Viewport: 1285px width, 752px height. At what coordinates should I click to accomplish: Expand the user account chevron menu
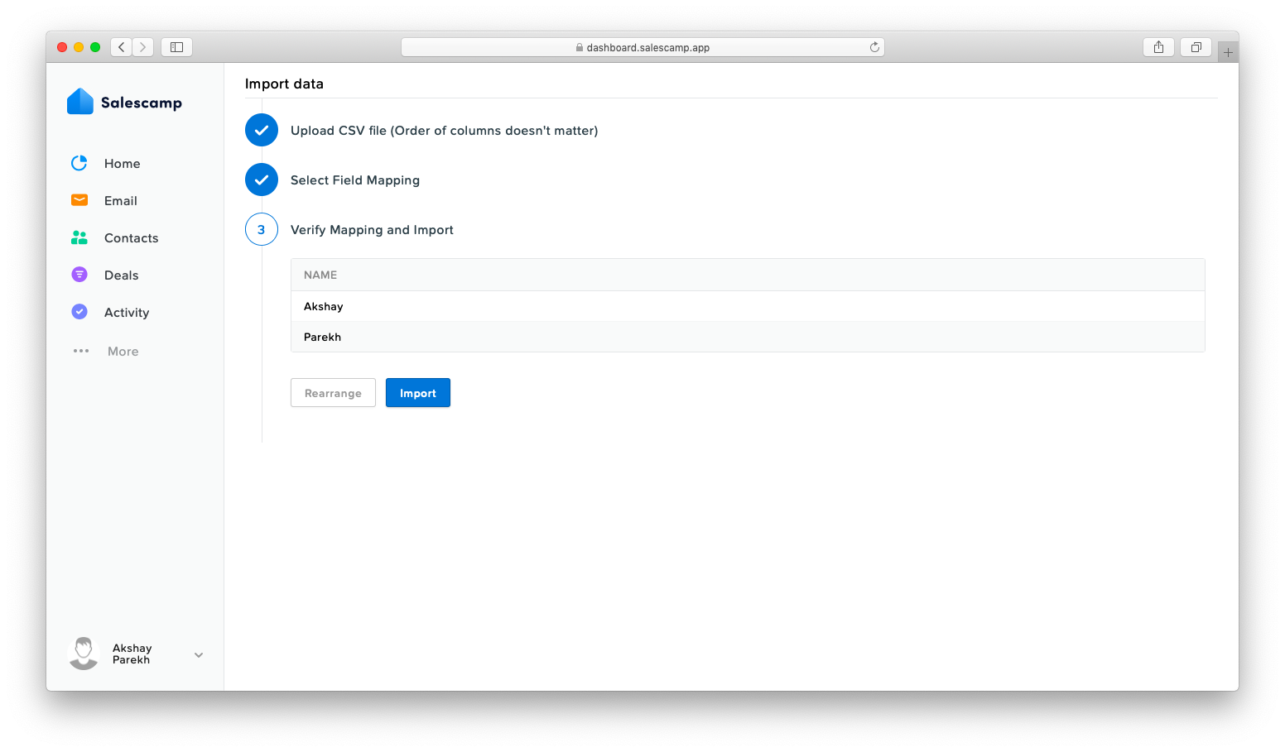pyautogui.click(x=199, y=654)
